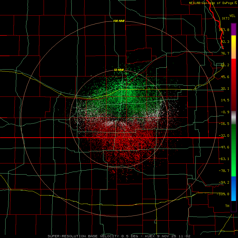238x238 pixels.
Task: Click the Super-Resolution Base Velocity caption text
Action: click(119, 236)
